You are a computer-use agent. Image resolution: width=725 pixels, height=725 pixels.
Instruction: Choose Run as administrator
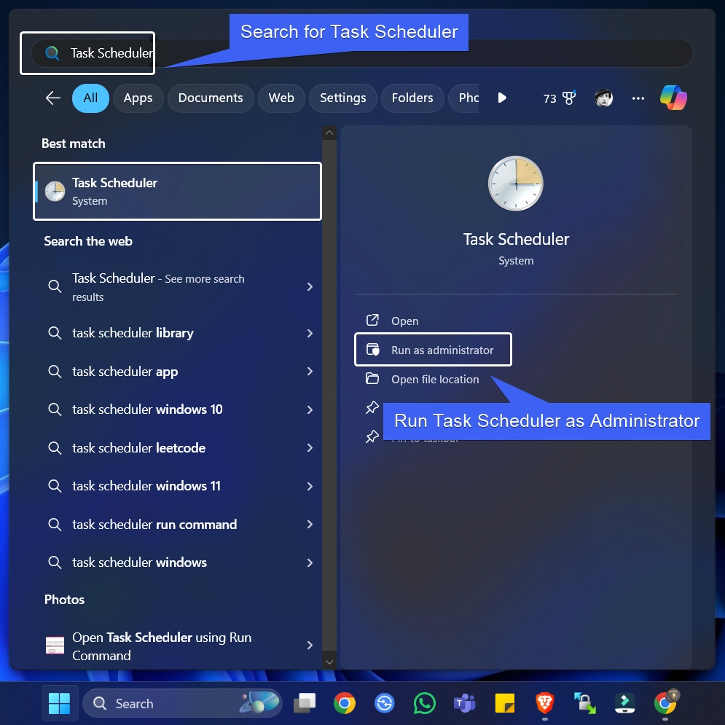point(434,350)
